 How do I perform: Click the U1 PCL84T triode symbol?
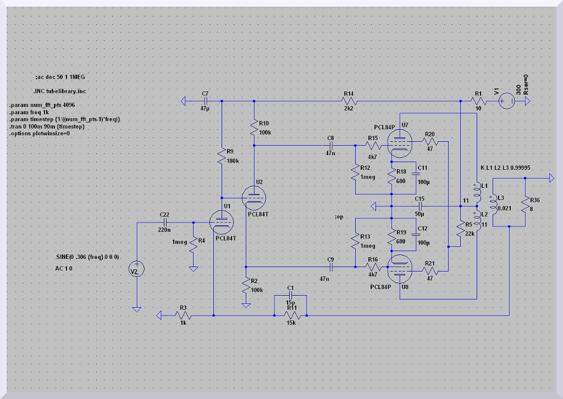(x=222, y=221)
